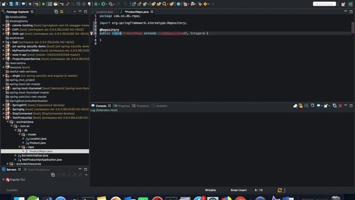Viewport: 355px width, 200px height.
Task: Click the @Repository annotation in the editor
Action: 109,29
